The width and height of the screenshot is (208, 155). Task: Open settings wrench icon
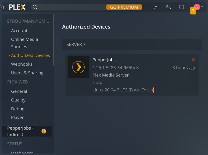(168, 7)
